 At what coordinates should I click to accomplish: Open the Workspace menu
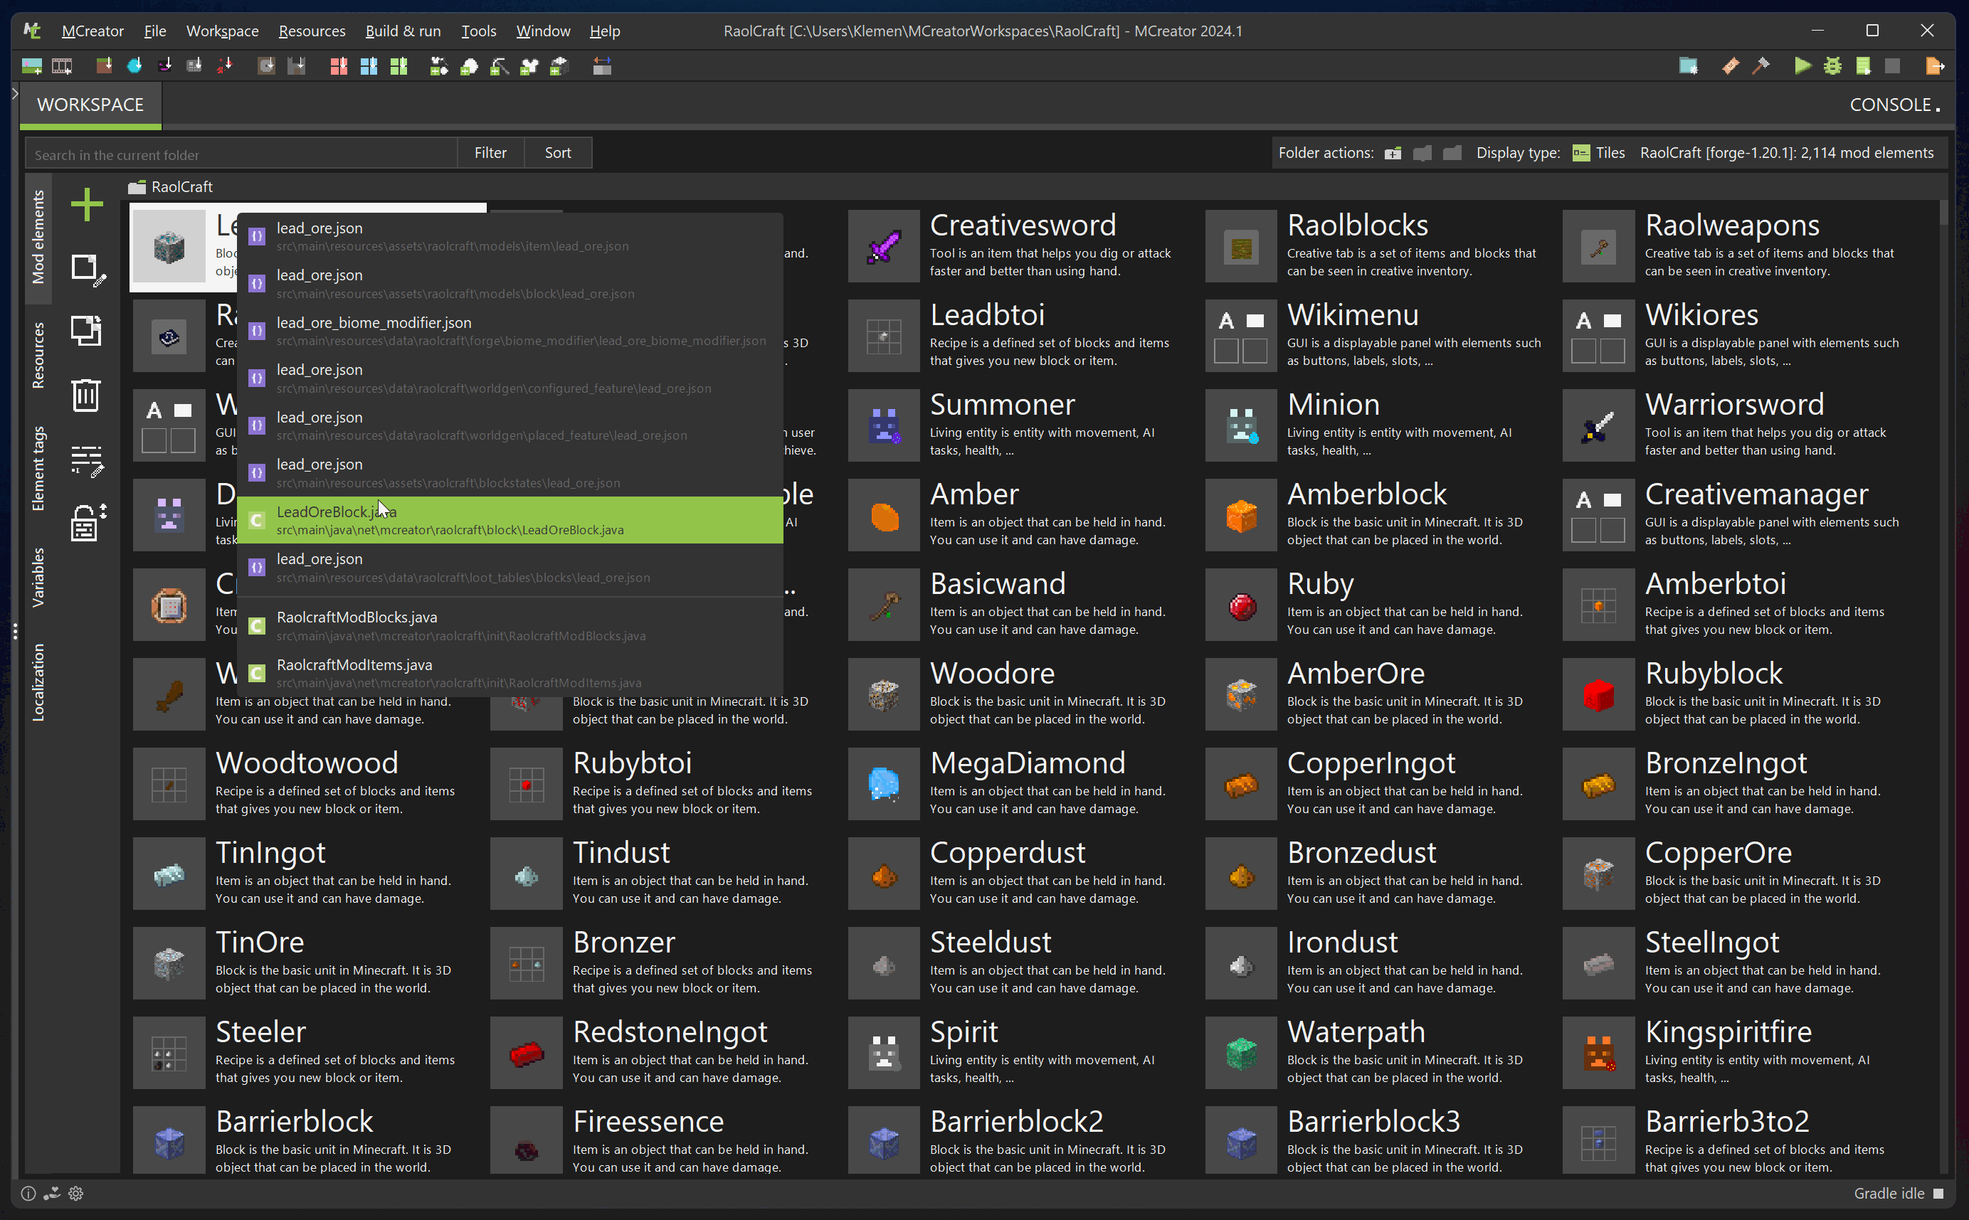(222, 31)
